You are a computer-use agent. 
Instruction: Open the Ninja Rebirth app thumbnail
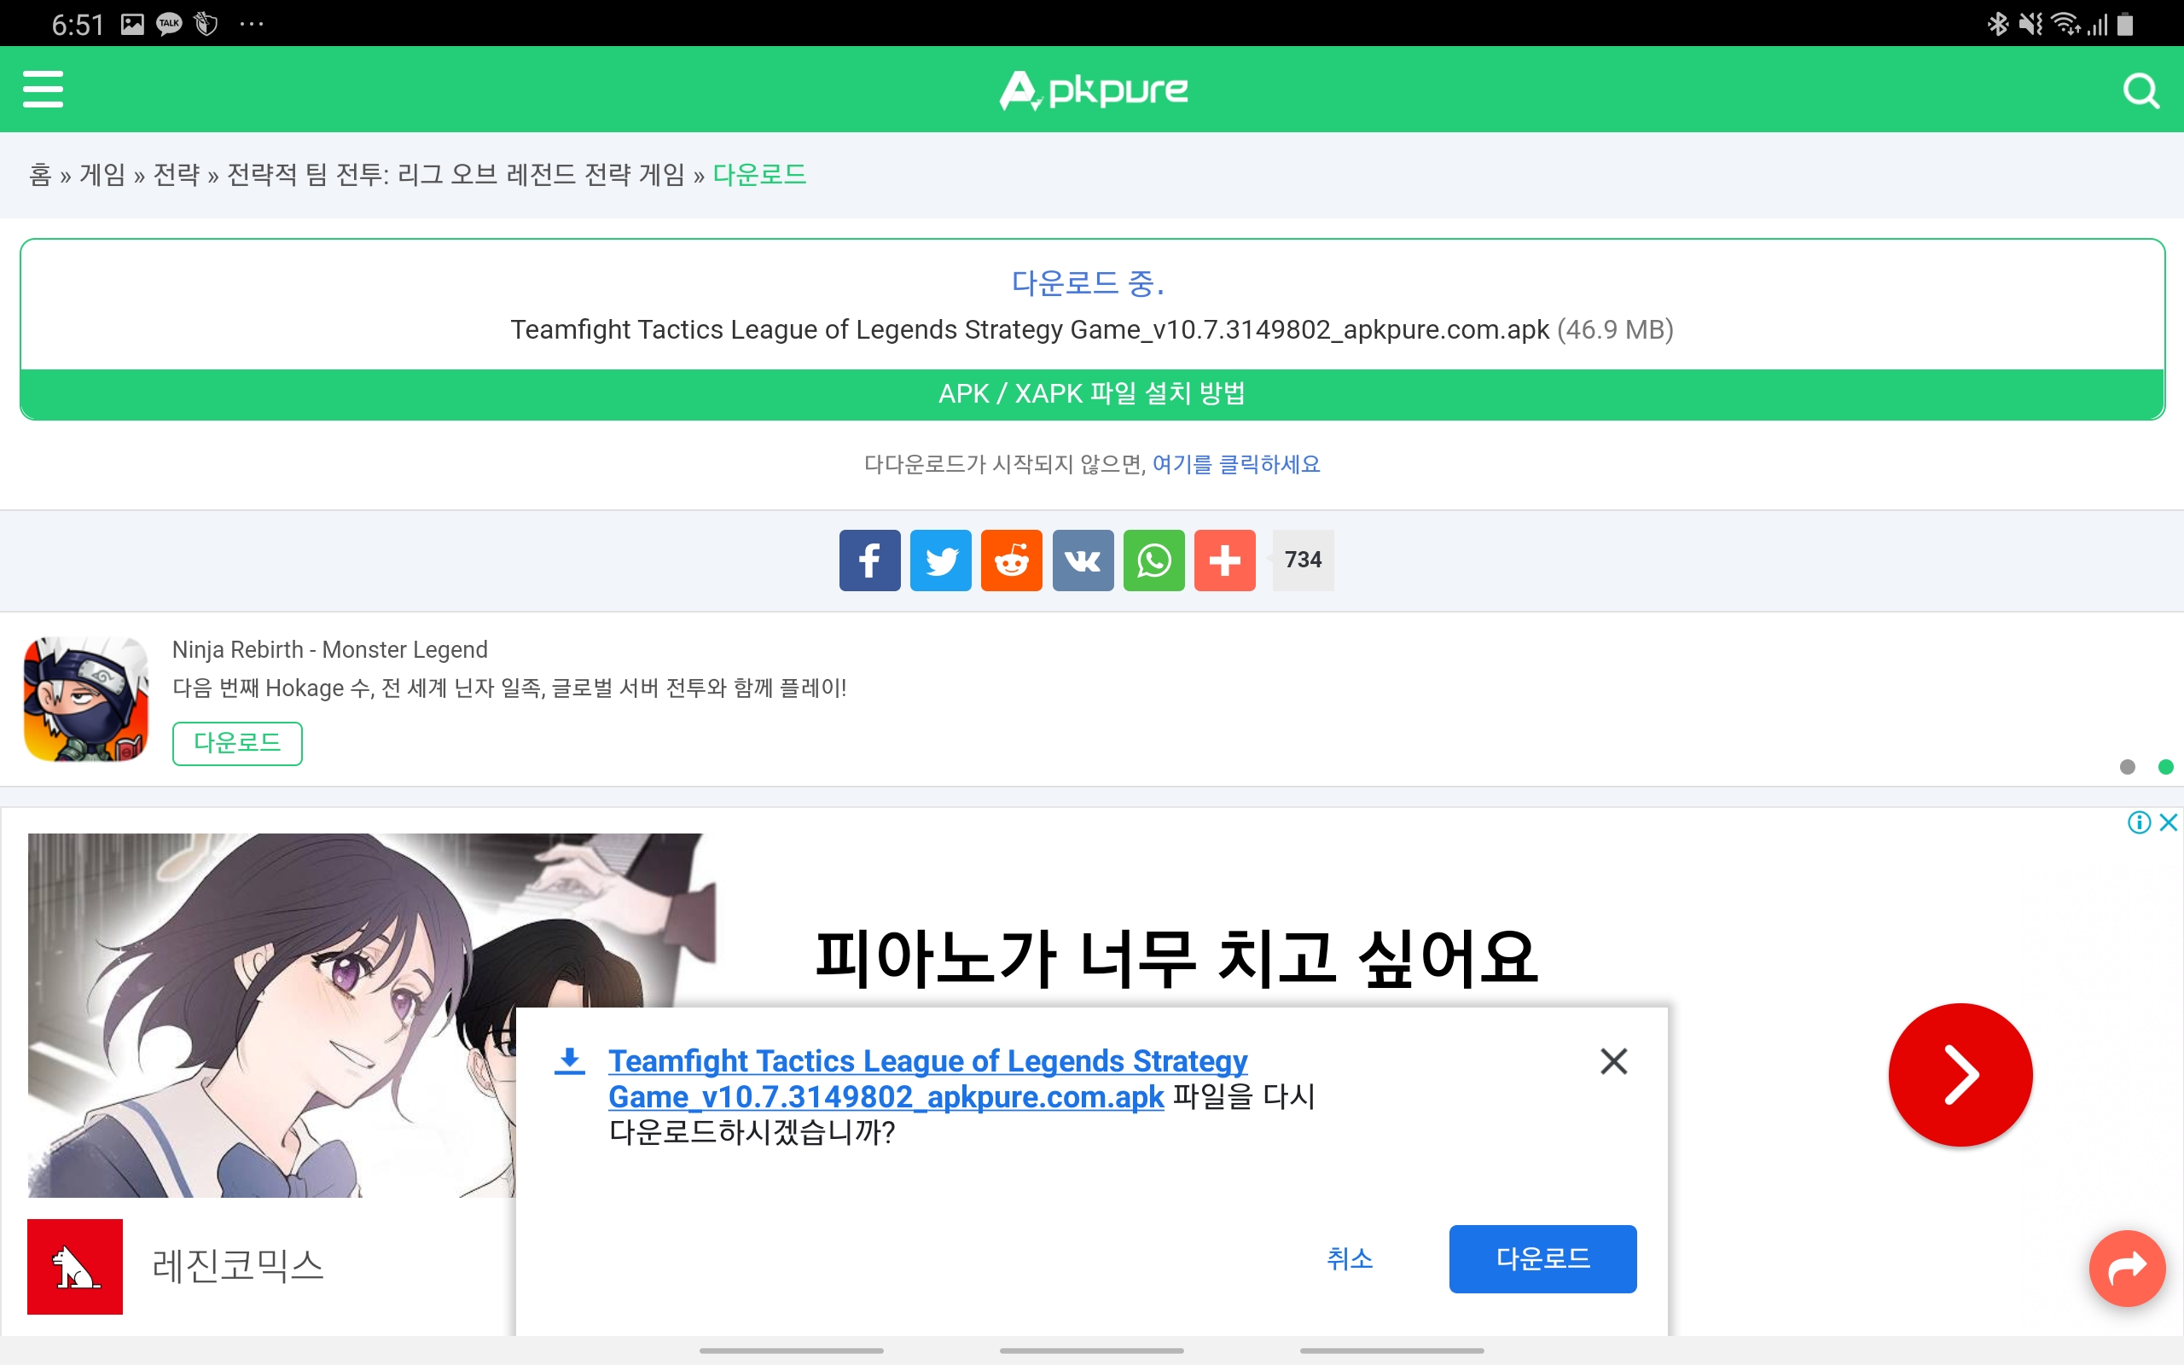click(87, 699)
